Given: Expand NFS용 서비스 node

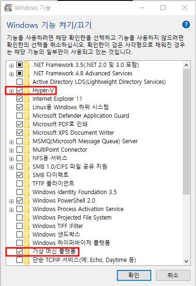Looking at the screenshot, I should coord(11,159).
